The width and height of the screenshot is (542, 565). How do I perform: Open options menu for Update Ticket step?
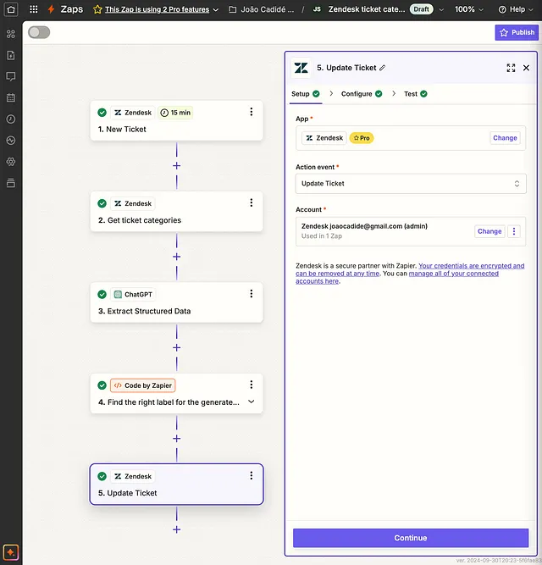(x=252, y=475)
